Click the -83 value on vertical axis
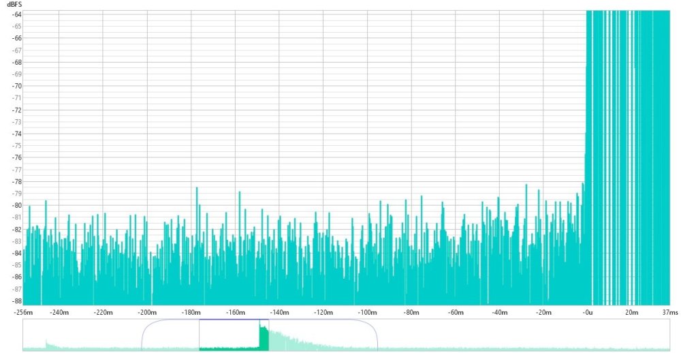The image size is (681, 353). tap(16, 241)
